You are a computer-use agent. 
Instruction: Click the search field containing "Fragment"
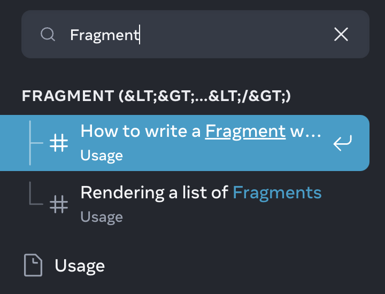[196, 34]
